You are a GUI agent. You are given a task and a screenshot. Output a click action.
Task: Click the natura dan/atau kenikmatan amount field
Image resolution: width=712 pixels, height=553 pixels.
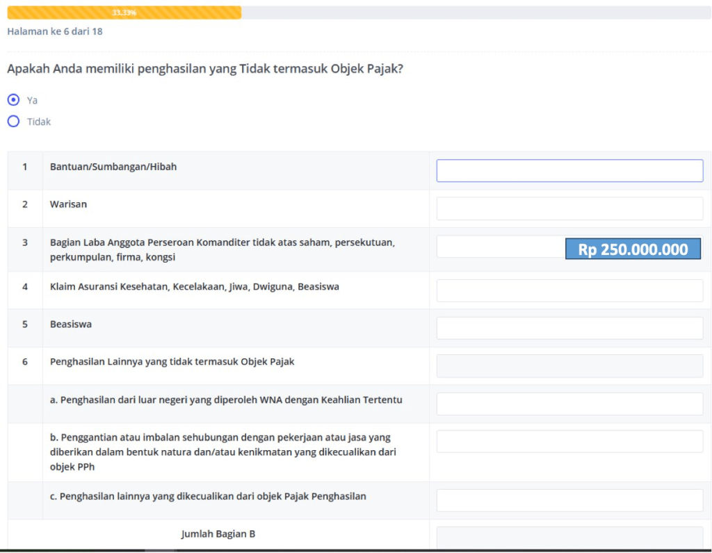[569, 441]
